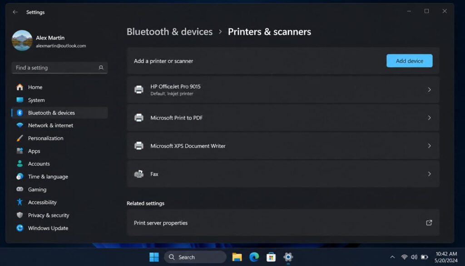Click the 'Add a printer or scanner' text
This screenshot has width=465, height=266.
(x=163, y=61)
